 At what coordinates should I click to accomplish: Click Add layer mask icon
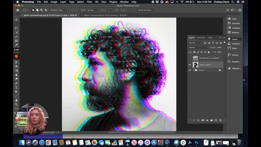tap(203, 120)
